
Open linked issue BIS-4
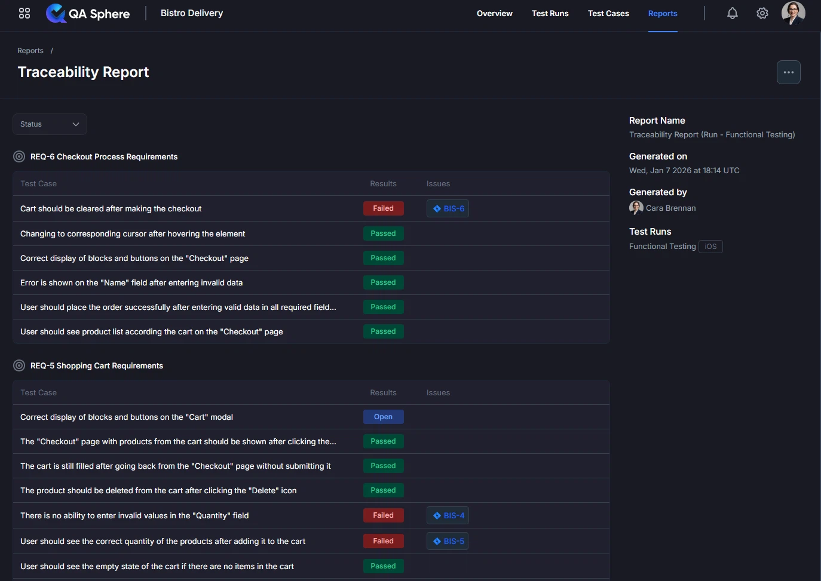[x=448, y=515]
